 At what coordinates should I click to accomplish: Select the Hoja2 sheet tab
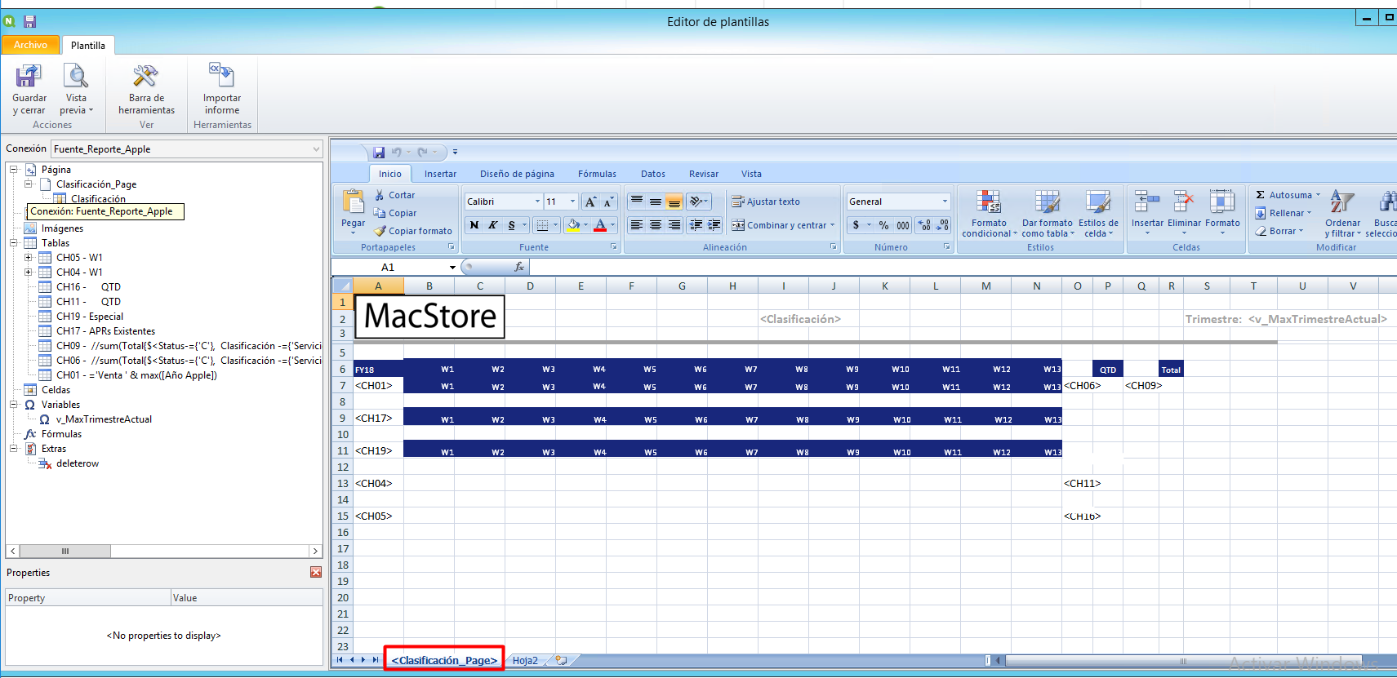pyautogui.click(x=525, y=661)
